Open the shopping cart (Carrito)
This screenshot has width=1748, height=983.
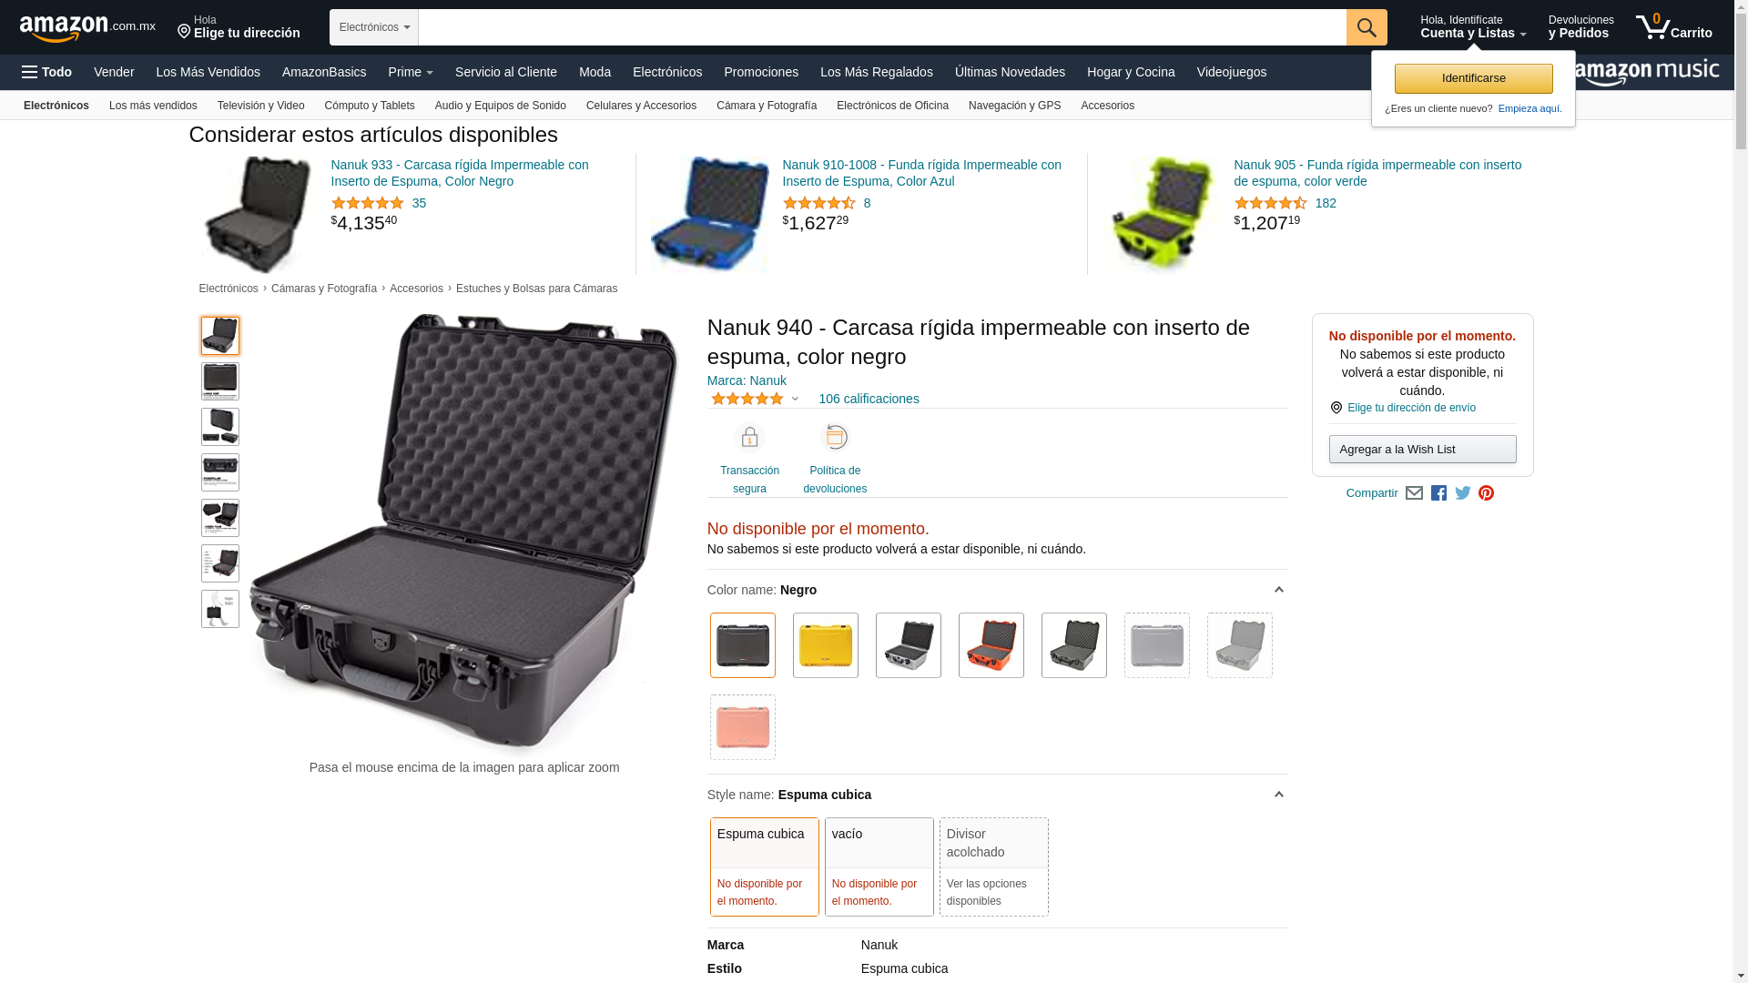(1673, 27)
